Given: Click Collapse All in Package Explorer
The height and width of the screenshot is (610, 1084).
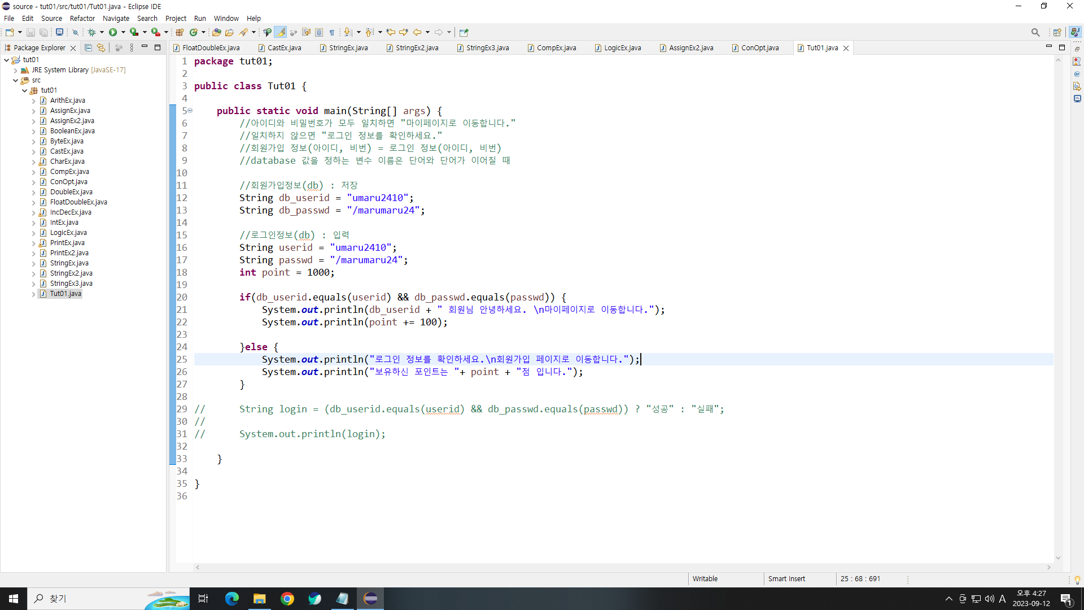Looking at the screenshot, I should click(88, 48).
